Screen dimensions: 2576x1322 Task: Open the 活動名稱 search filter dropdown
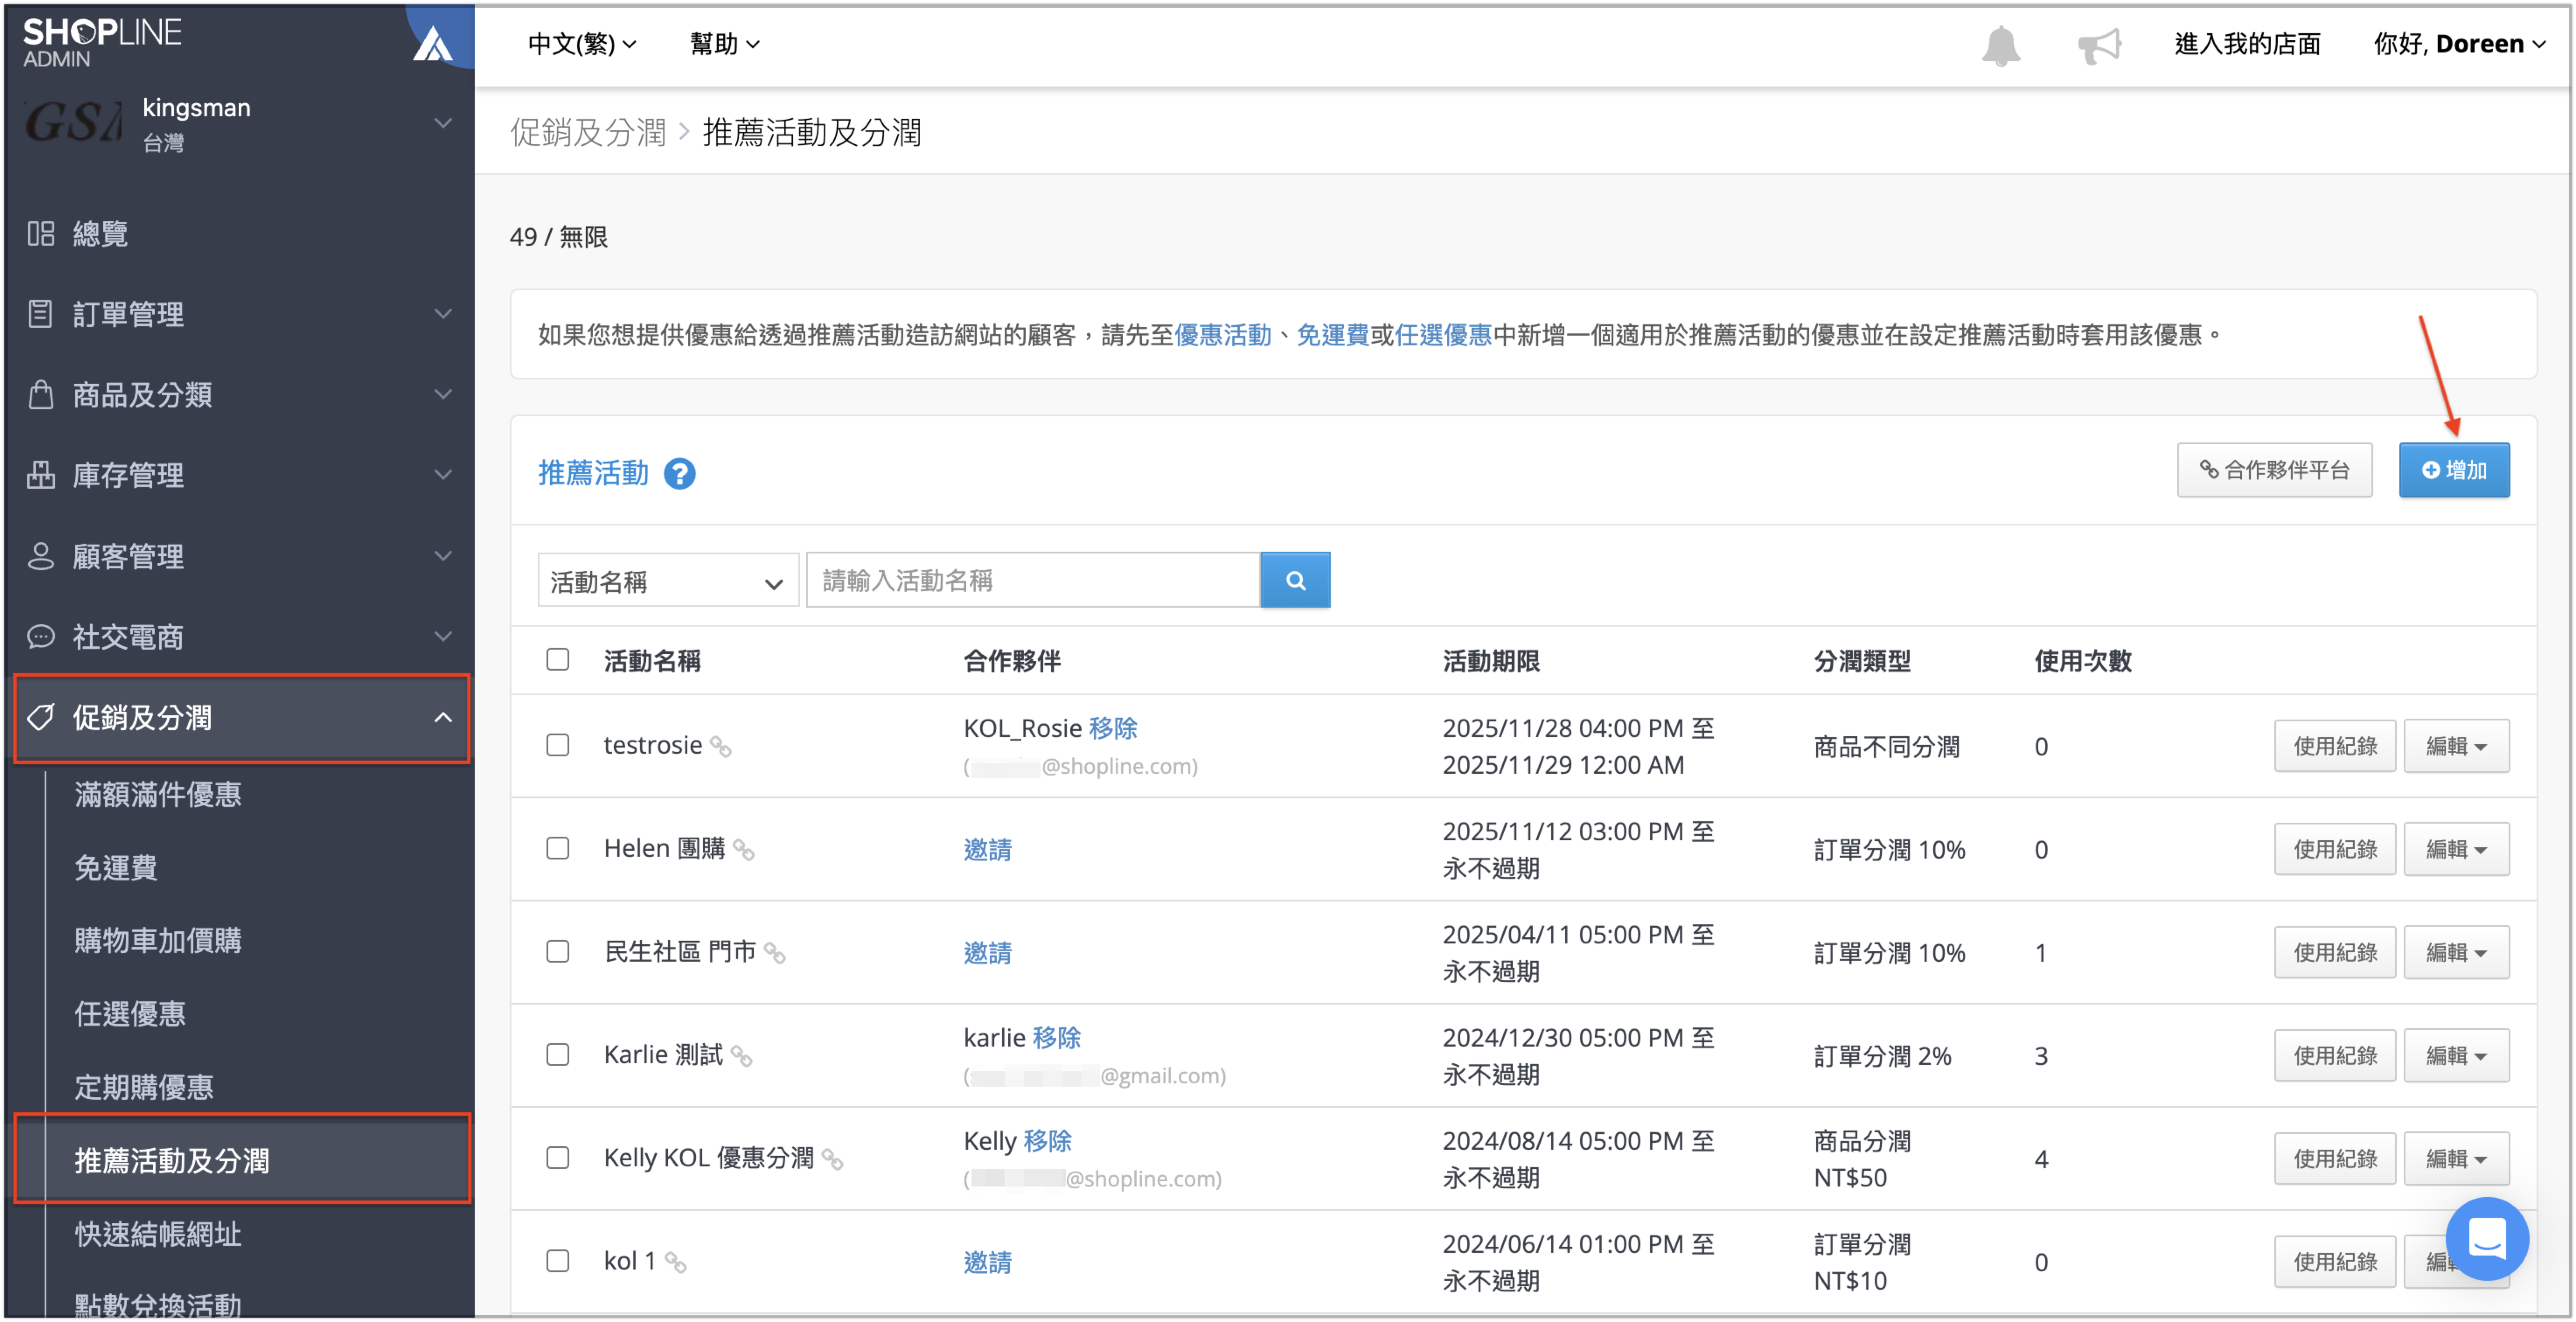[x=668, y=581]
